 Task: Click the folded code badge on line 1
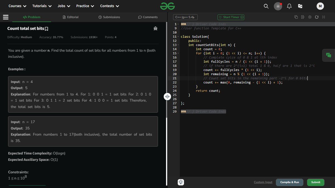(x=183, y=24)
